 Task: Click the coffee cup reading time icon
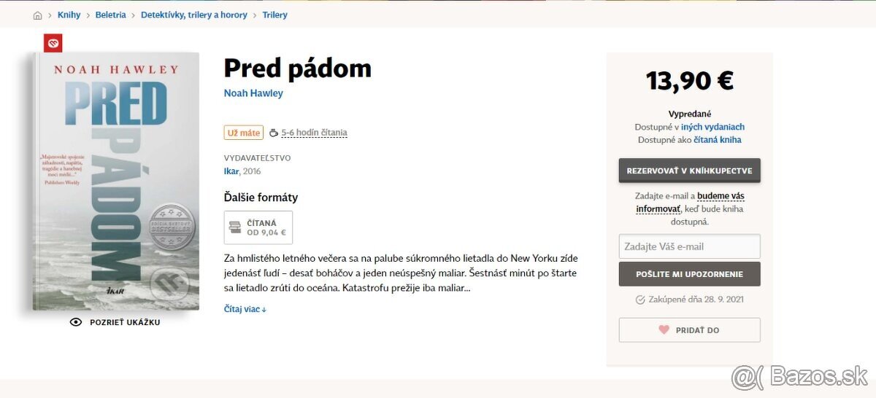click(274, 133)
